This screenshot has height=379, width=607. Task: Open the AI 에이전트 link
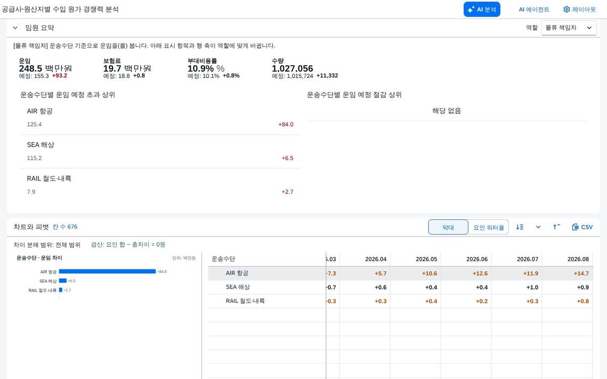pyautogui.click(x=534, y=9)
